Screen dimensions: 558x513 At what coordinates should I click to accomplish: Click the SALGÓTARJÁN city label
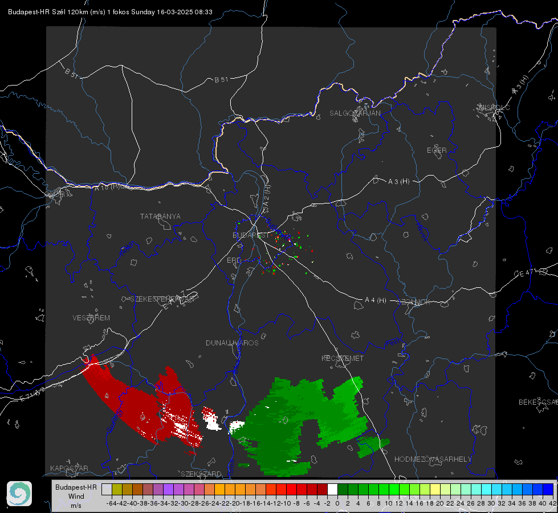pos(355,113)
